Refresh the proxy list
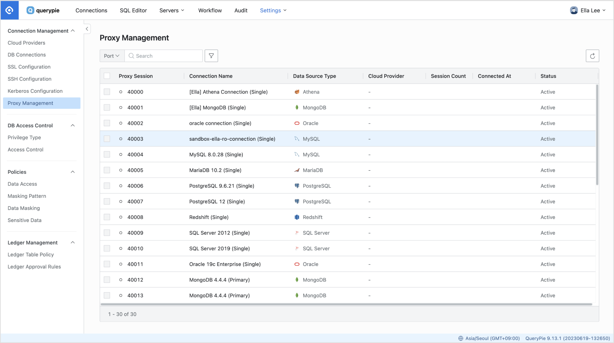This screenshot has height=343, width=614. click(592, 56)
